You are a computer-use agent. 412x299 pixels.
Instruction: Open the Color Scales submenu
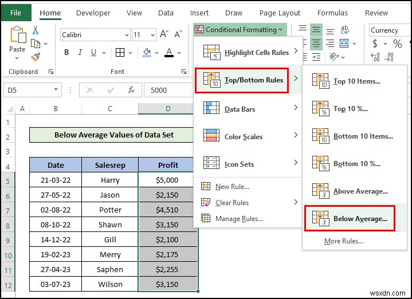coord(248,137)
